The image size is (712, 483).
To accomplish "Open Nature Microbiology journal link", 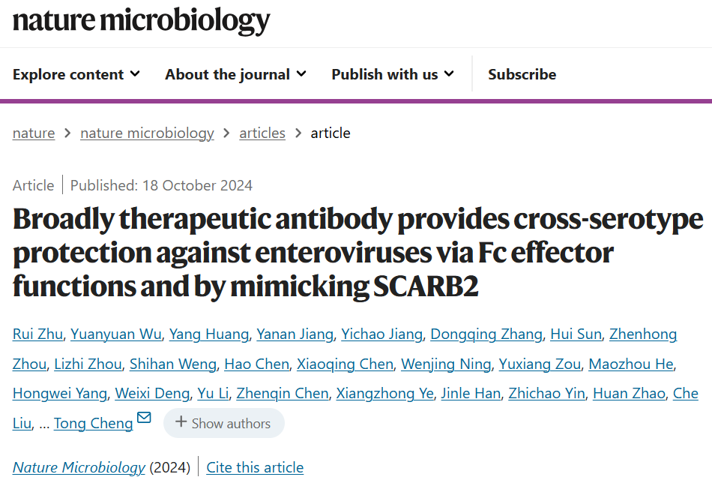I will point(79,467).
